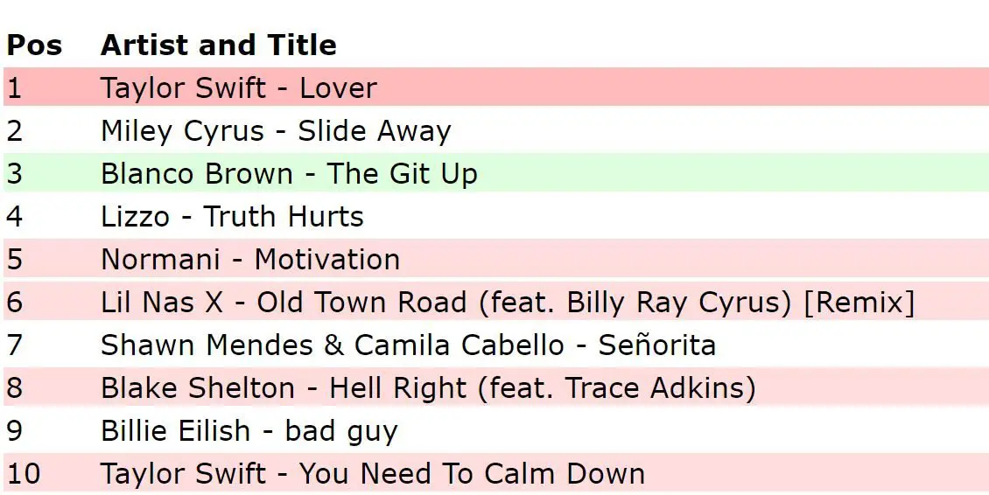The width and height of the screenshot is (989, 495).
Task: Open Taylor Swift - You Need To Calm Down
Action: [x=372, y=474]
